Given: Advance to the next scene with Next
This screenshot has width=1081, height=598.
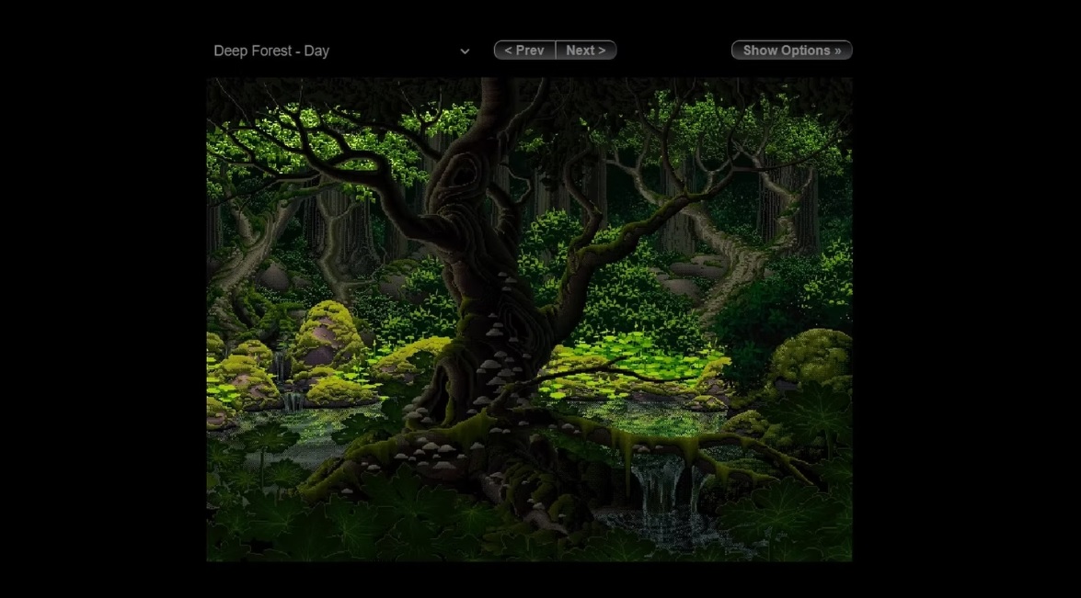Looking at the screenshot, I should pos(586,51).
